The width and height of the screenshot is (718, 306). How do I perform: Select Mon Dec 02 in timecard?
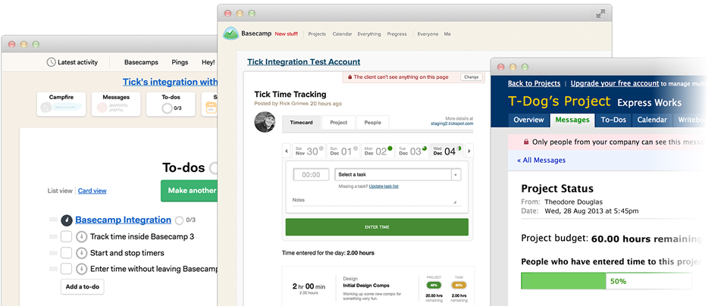(x=378, y=151)
